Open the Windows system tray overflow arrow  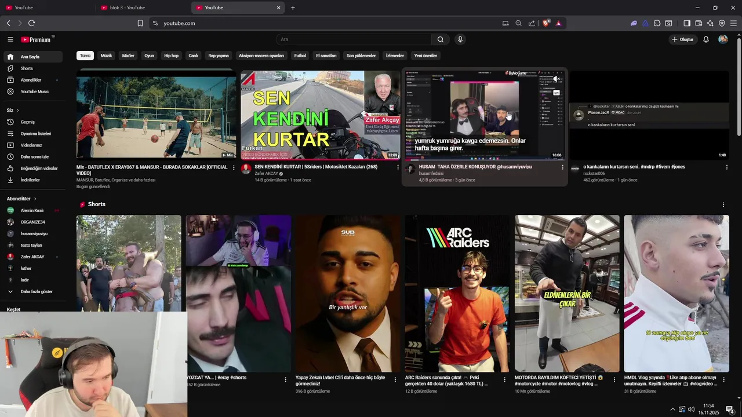(672, 409)
